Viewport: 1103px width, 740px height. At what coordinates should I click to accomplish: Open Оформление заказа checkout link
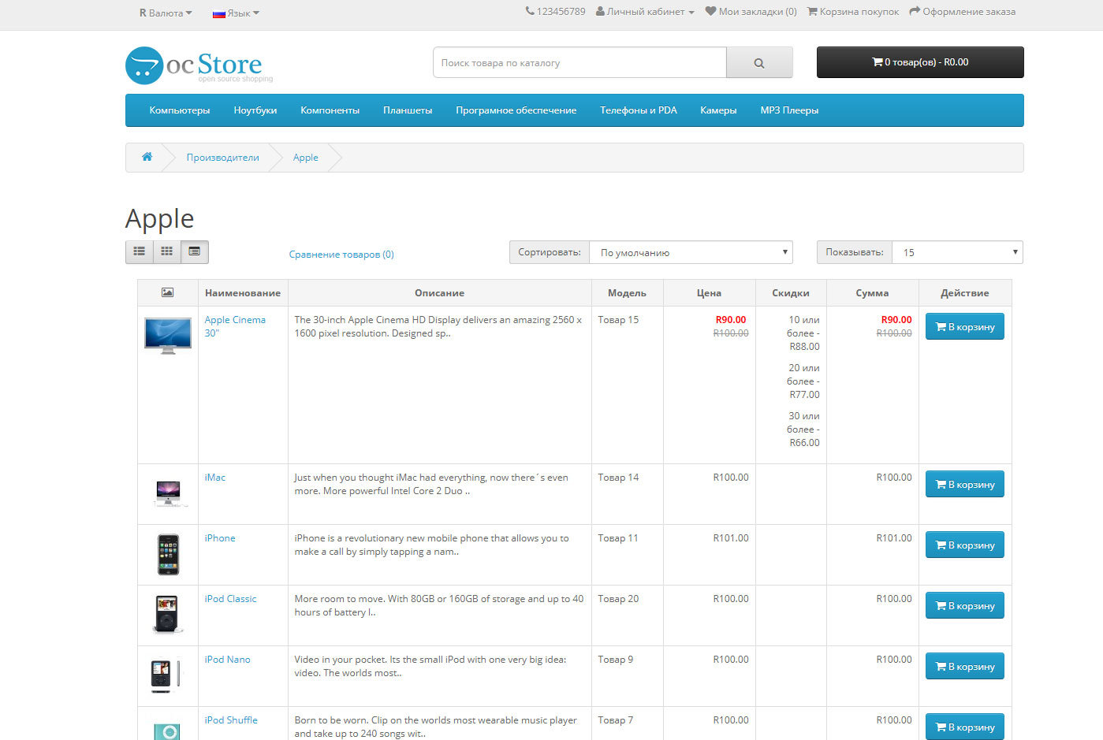[x=962, y=12]
